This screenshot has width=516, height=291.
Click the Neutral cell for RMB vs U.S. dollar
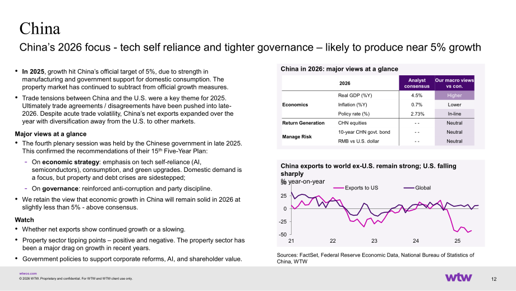[454, 141]
